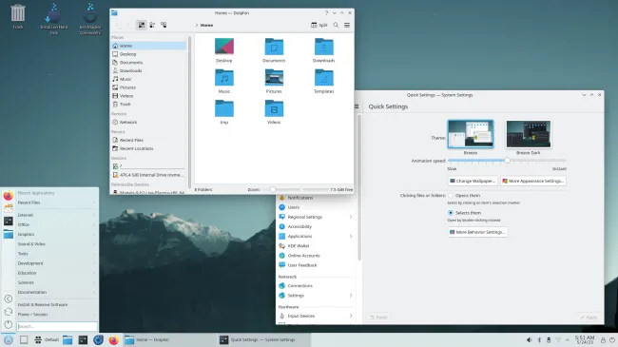This screenshot has height=347, width=618.
Task: Open the volume icon in system tray
Action: tap(529, 340)
